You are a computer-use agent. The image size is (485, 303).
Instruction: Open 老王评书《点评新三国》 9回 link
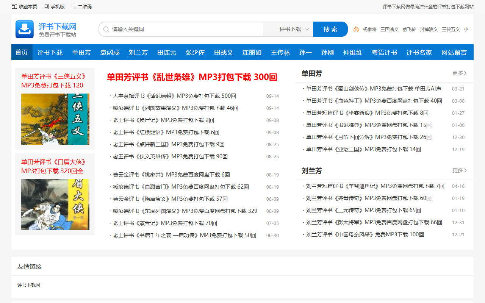pos(169,144)
